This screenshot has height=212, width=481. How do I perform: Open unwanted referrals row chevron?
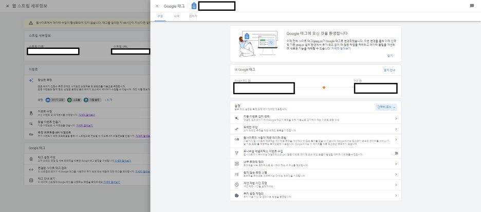pos(396,174)
